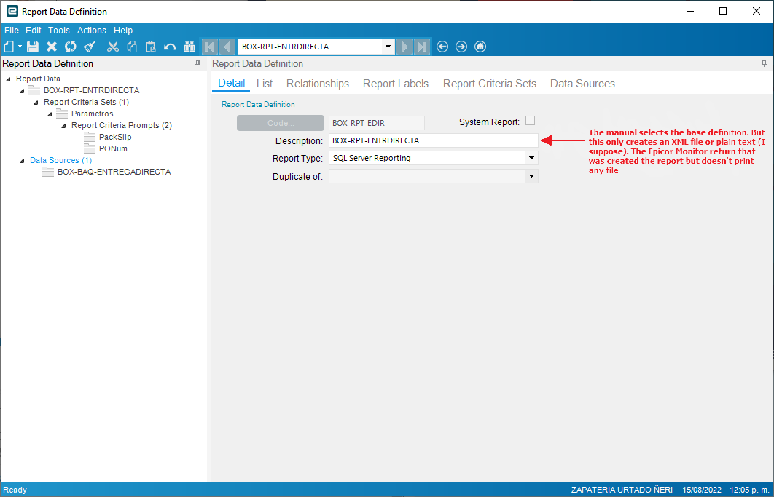Click the 15/08/2022 date in status bar
Viewport: 774px width, 497px height.
coord(701,490)
